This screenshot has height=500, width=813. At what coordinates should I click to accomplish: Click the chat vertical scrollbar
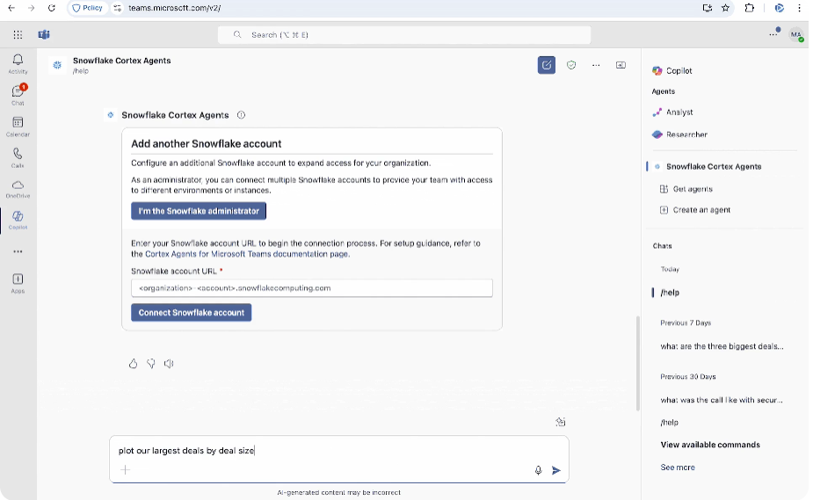[x=638, y=363]
